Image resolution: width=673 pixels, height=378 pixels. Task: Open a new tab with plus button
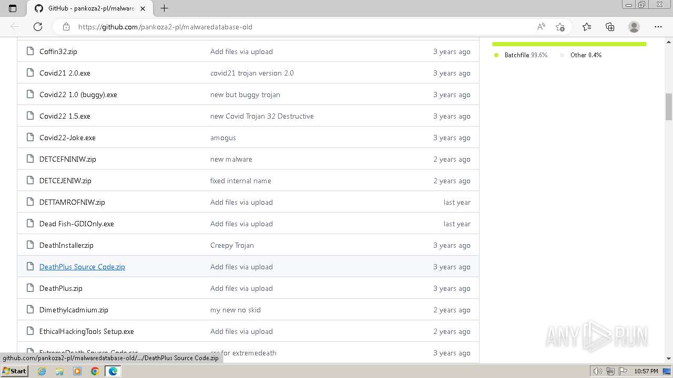point(164,8)
